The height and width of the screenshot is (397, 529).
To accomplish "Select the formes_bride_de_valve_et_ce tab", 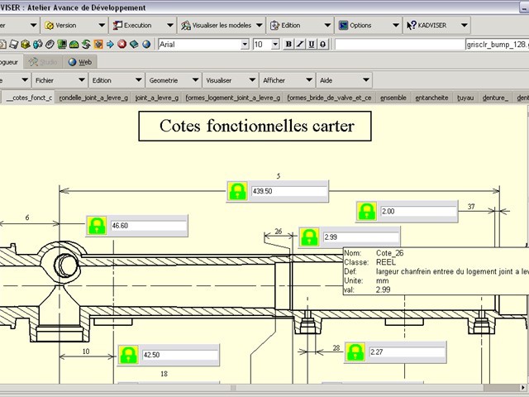I will point(329,98).
